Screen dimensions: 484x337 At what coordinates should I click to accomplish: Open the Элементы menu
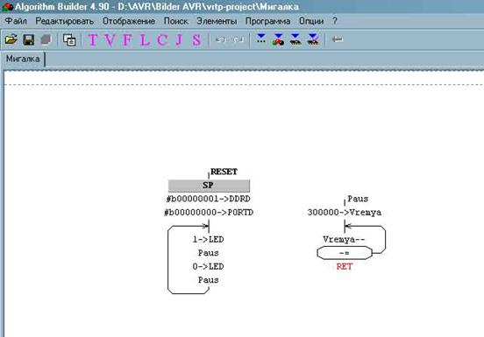coord(217,21)
